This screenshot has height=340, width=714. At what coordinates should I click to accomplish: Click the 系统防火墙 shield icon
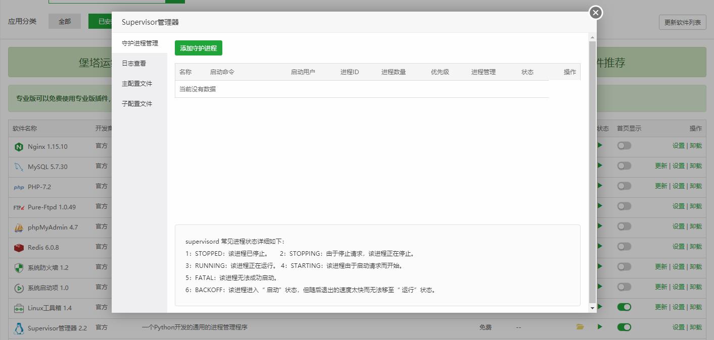point(19,268)
